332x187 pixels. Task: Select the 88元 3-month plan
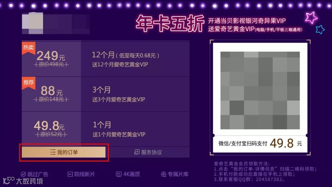(105, 94)
